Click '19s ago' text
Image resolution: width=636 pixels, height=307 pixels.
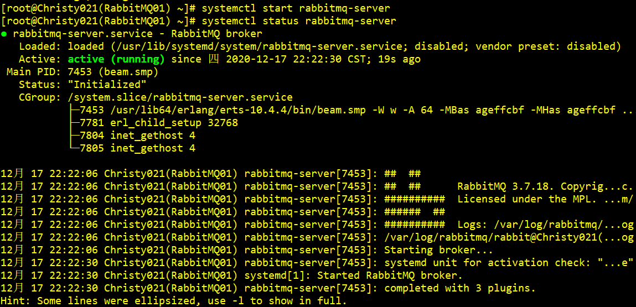pos(399,59)
